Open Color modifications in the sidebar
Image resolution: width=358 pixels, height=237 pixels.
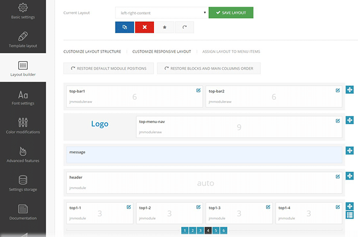pyautogui.click(x=23, y=126)
